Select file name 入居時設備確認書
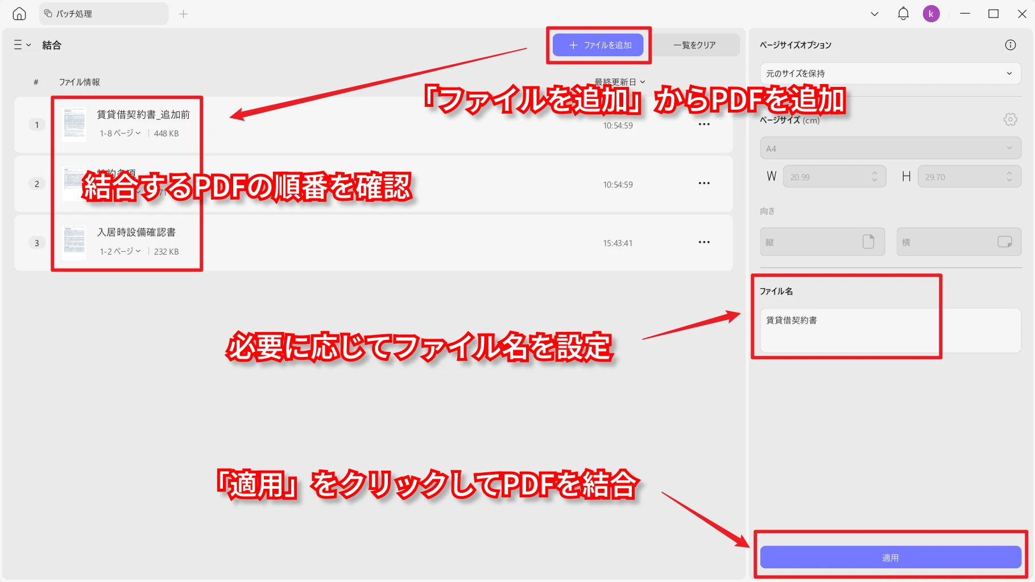This screenshot has height=582, width=1035. click(x=136, y=232)
